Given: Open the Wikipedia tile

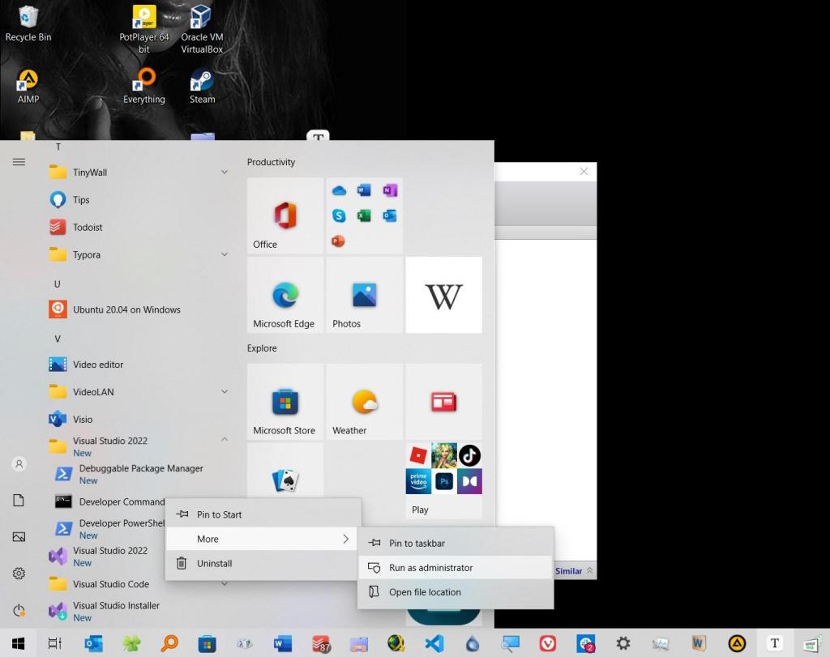Looking at the screenshot, I should [443, 295].
